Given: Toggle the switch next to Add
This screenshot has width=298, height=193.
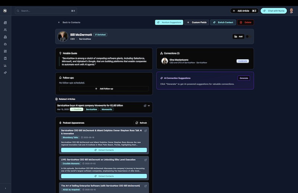Looking at the screenshot, I should pyautogui.click(x=248, y=37).
